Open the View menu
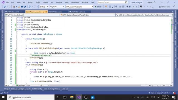The height and width of the screenshot is (100, 178). point(19,2)
